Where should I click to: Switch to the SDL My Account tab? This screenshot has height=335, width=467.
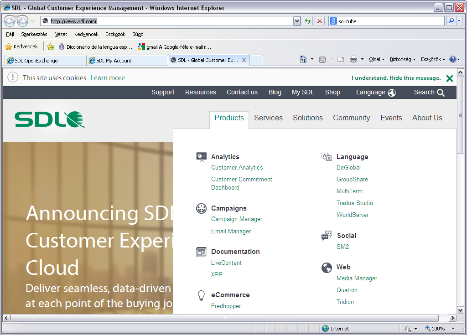coord(127,61)
